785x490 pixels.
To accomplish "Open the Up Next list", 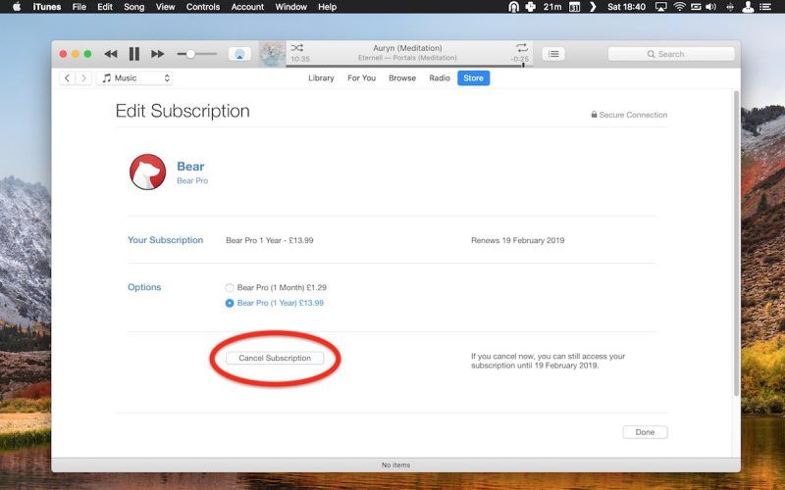I will [x=553, y=54].
